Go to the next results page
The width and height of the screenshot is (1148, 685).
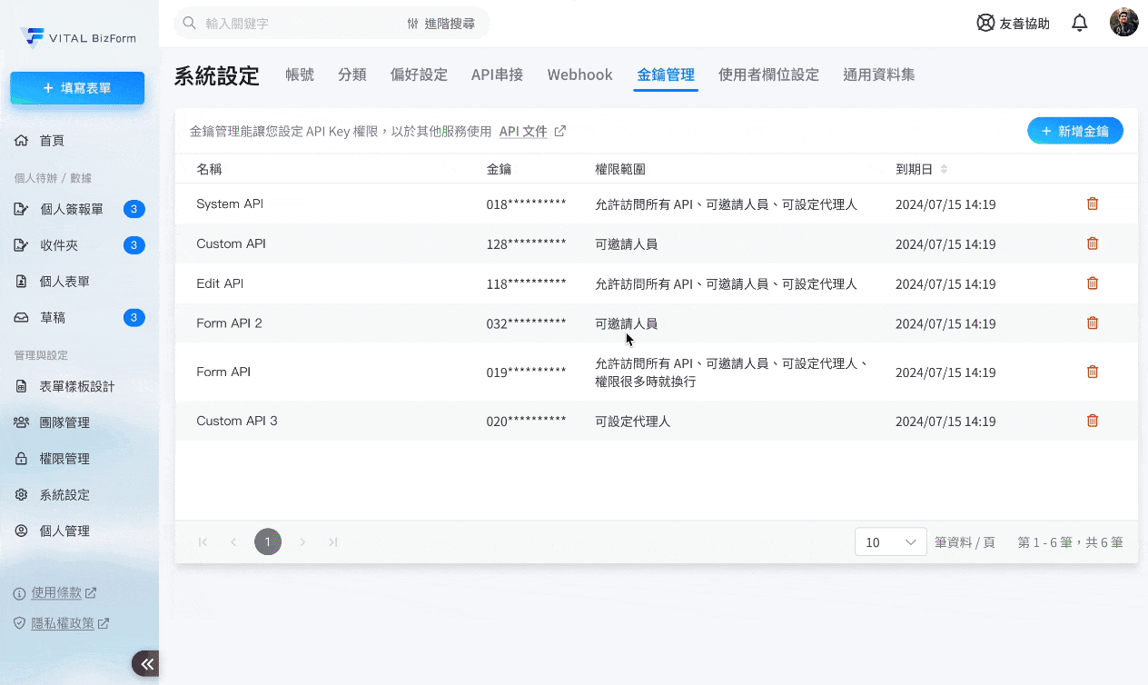point(302,541)
